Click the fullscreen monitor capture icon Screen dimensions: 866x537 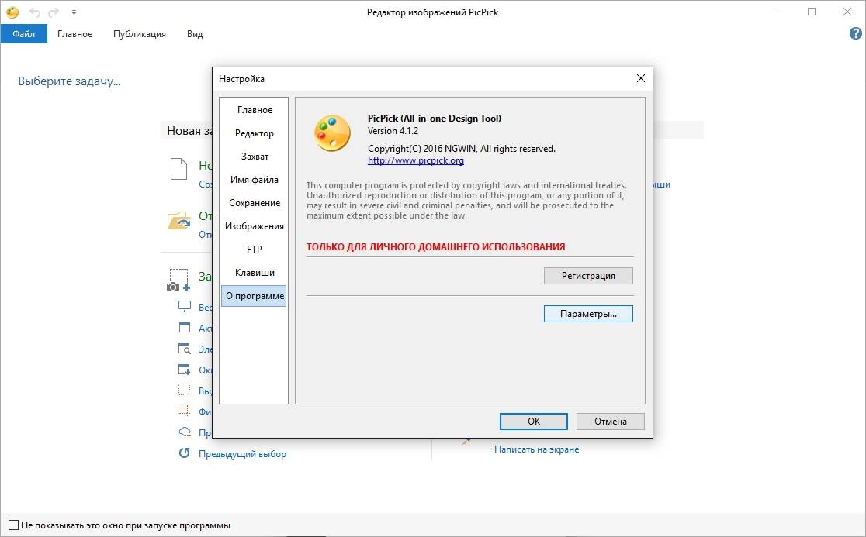pyautogui.click(x=185, y=307)
